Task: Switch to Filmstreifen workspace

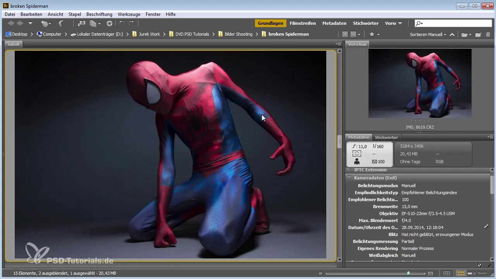Action: click(303, 23)
